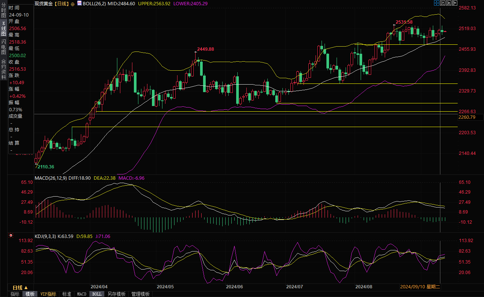Click 另存模板 to save template

point(116,294)
